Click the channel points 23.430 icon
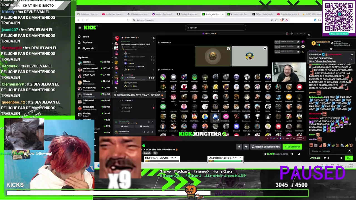 click(311, 158)
